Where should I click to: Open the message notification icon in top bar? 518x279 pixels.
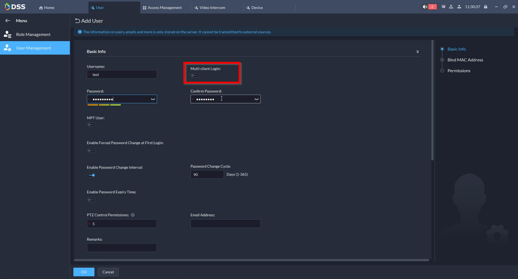443,7
